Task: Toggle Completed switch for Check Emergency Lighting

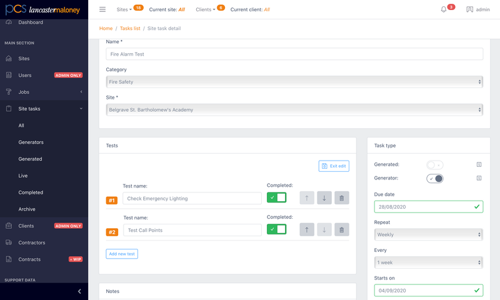Action: click(x=276, y=197)
